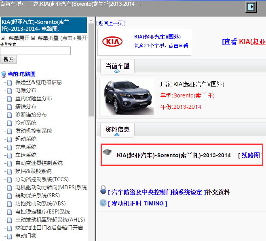Select the 当前:电路图 tree root label
Screen dimensions: 266x241
[x=21, y=74]
